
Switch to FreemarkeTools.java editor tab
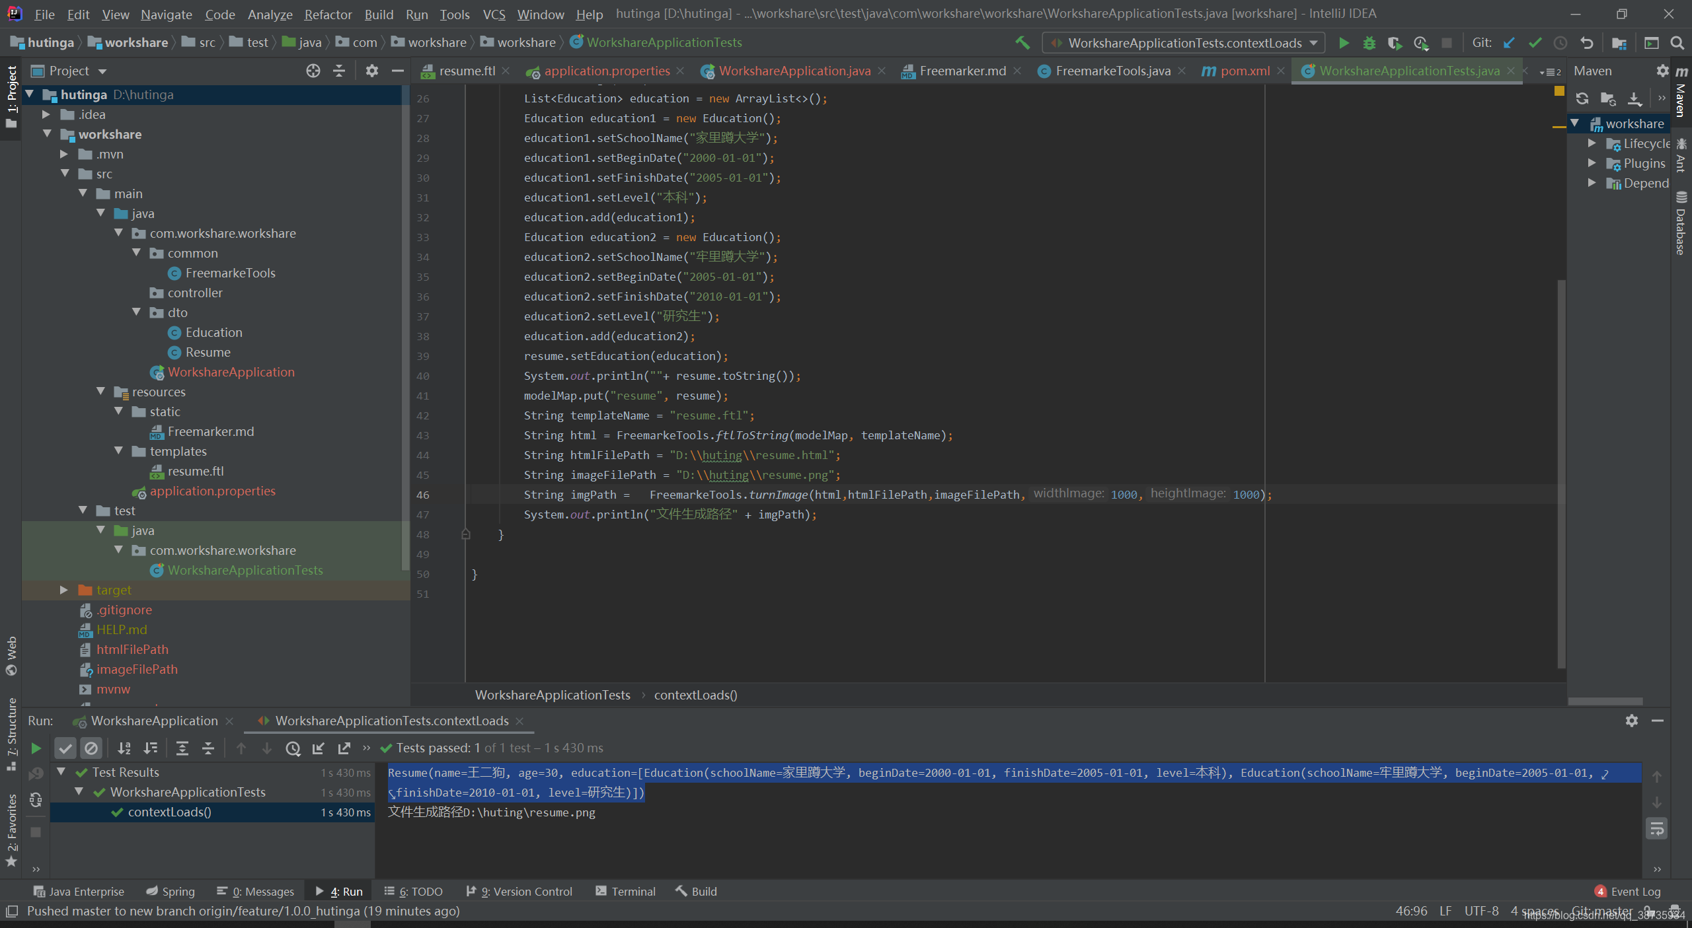pos(1112,71)
